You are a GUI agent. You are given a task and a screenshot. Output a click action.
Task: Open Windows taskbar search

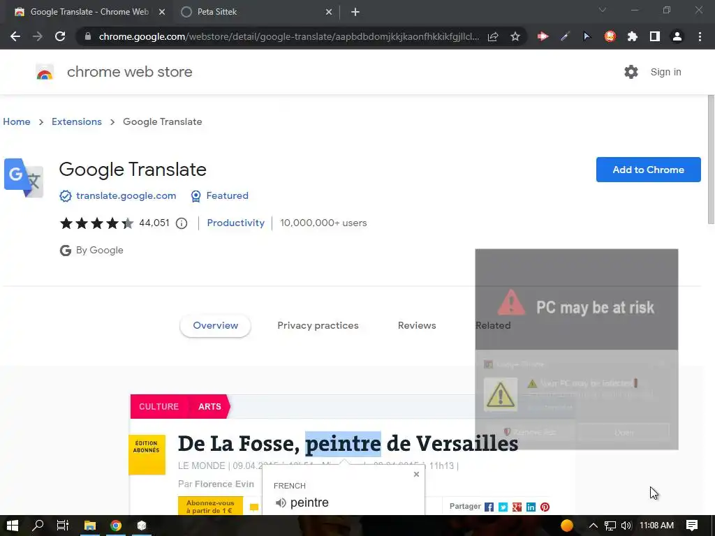point(38,526)
